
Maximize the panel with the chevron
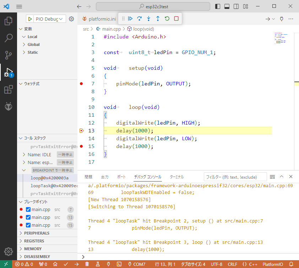point(282,177)
